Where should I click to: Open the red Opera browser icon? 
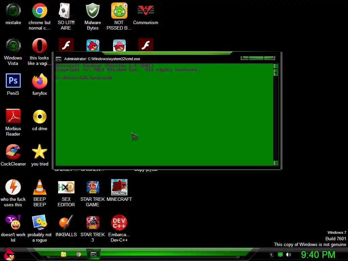tap(39, 46)
